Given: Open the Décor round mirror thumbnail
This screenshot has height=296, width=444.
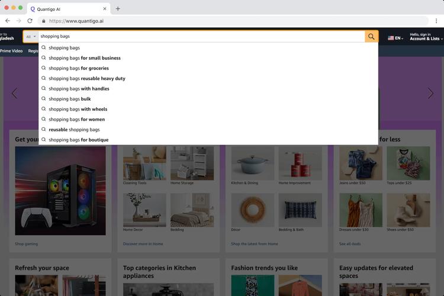Looking at the screenshot, I should [x=253, y=210].
